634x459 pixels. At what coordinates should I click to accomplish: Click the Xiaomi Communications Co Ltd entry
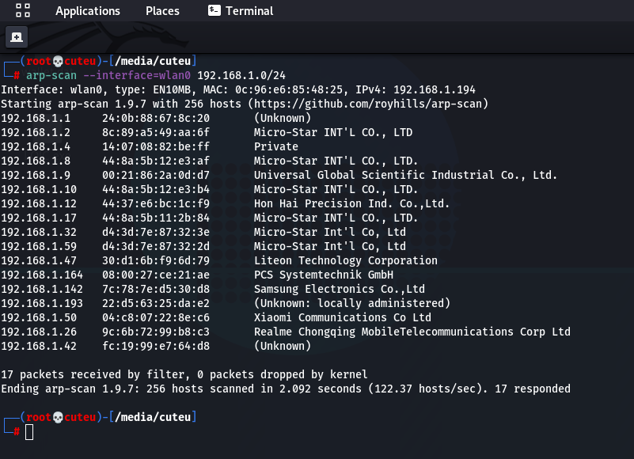click(x=342, y=317)
